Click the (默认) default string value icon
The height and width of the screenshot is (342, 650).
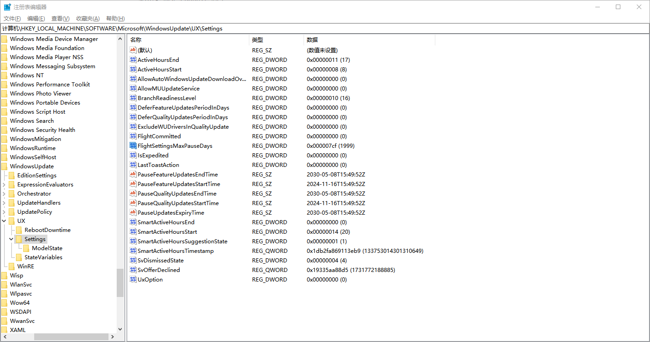point(133,50)
